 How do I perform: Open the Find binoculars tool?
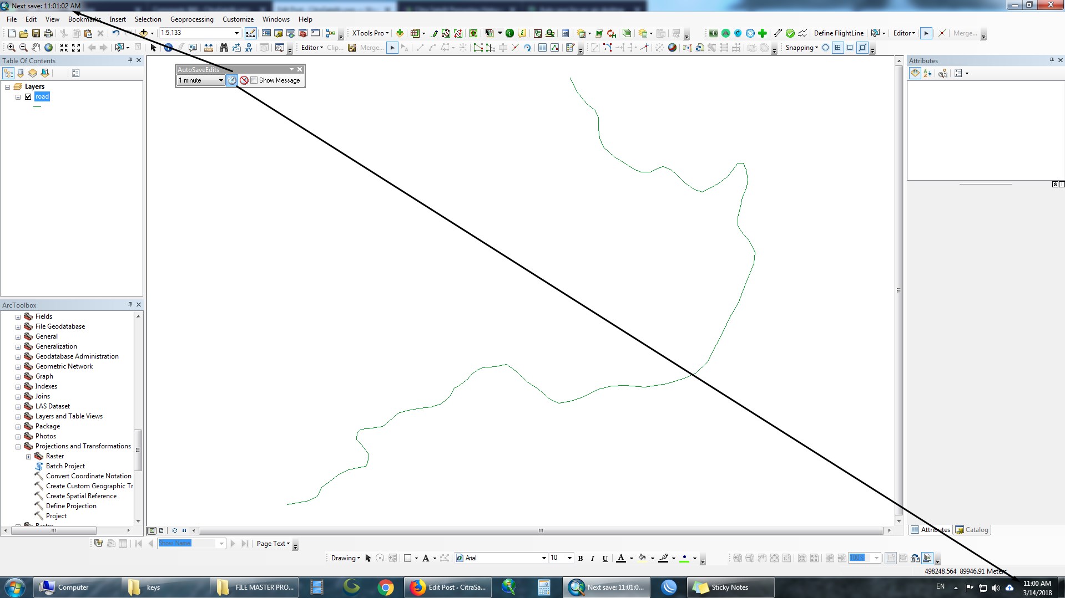[x=224, y=48]
